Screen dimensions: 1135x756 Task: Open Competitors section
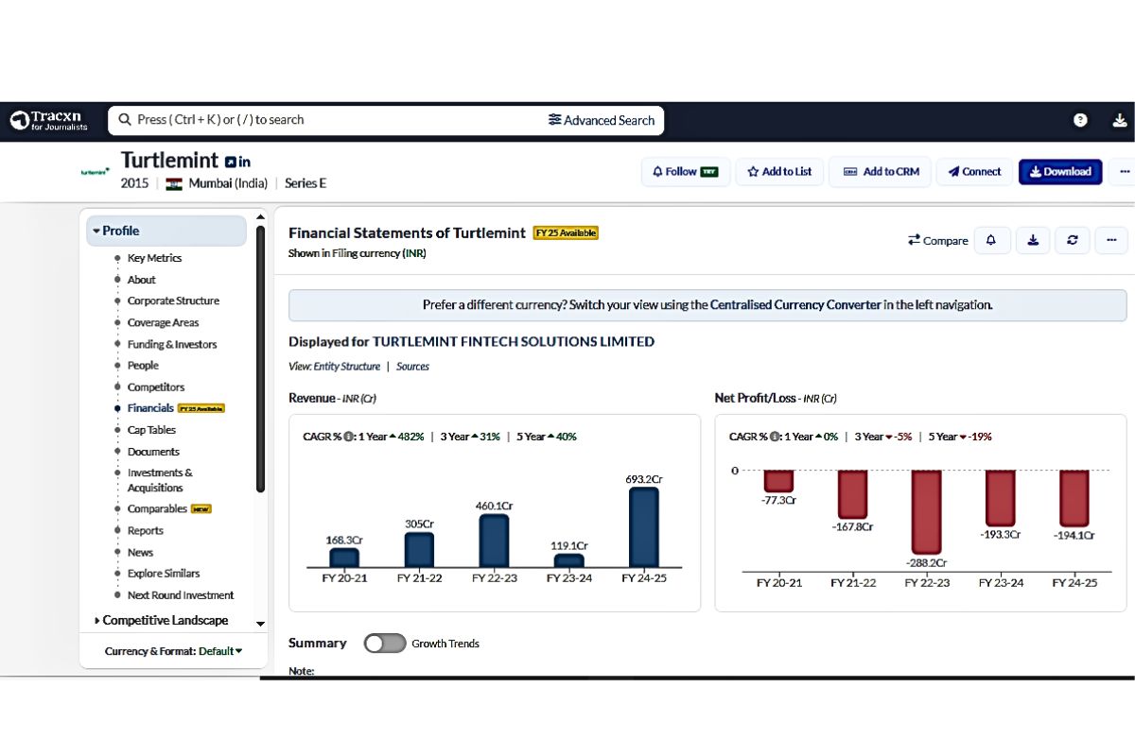click(156, 387)
